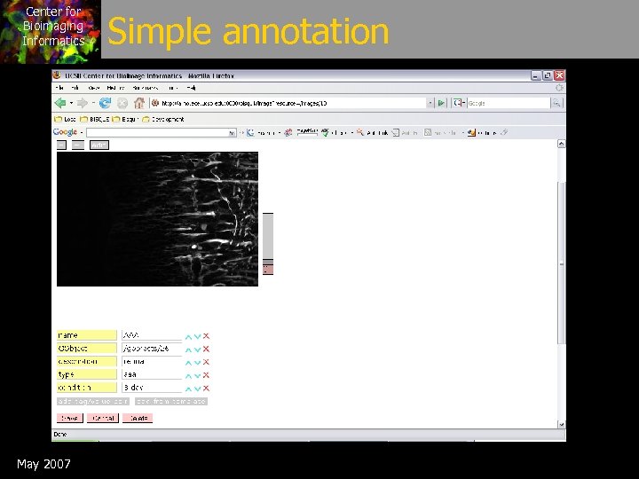
Task: Click the GObject tag value input field
Action: [152, 349]
